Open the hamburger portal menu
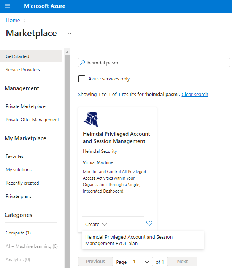Viewport: 232px width, 268px height. (x=7, y=6)
